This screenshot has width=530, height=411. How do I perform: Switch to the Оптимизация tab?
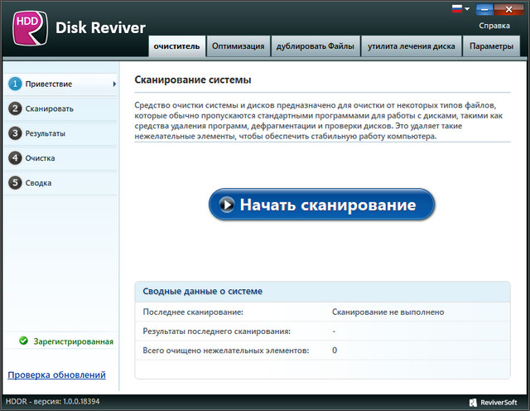[237, 46]
